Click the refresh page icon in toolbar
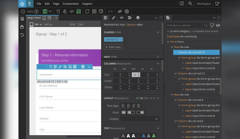This screenshot has width=240, height=139. point(87,11)
